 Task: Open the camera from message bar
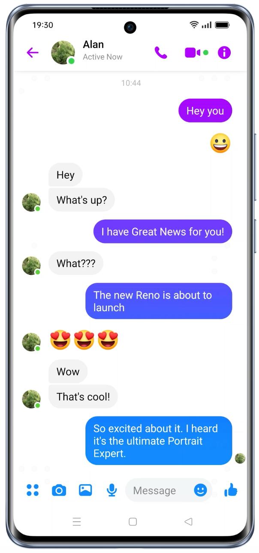coord(59,490)
